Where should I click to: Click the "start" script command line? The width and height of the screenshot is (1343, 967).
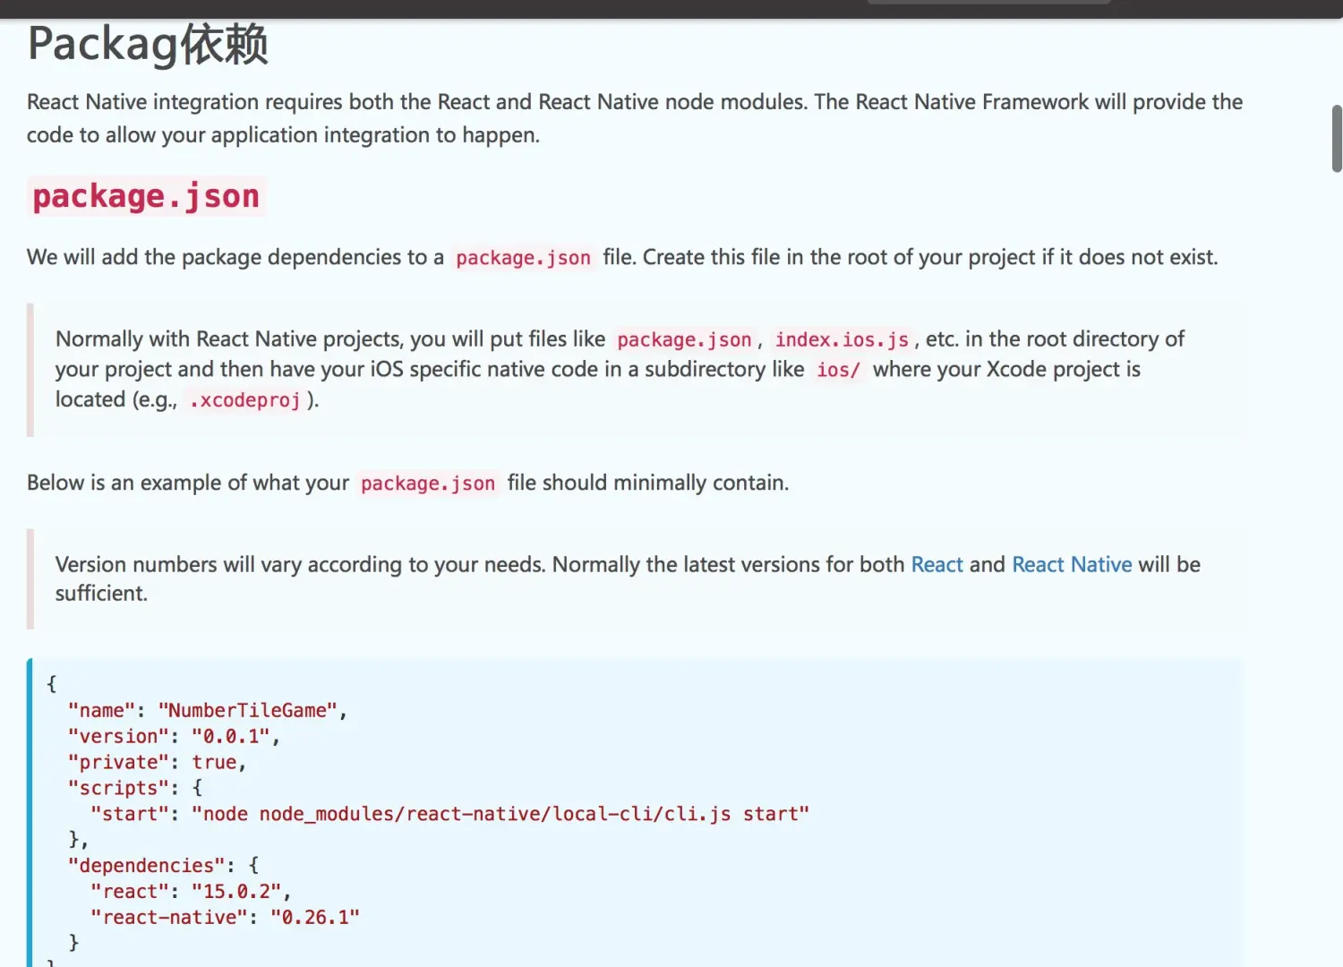click(449, 815)
